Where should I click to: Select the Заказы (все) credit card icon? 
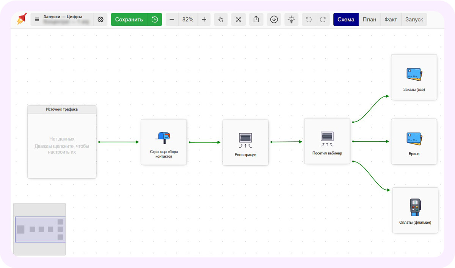click(x=414, y=75)
